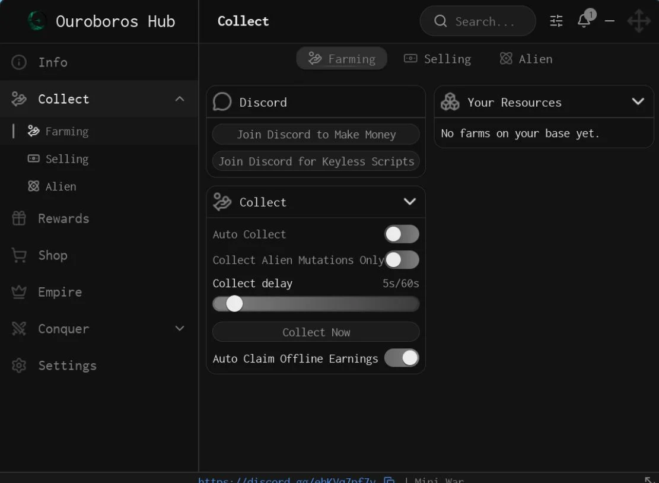Click the Collect page title
659x483 pixels.
click(243, 21)
